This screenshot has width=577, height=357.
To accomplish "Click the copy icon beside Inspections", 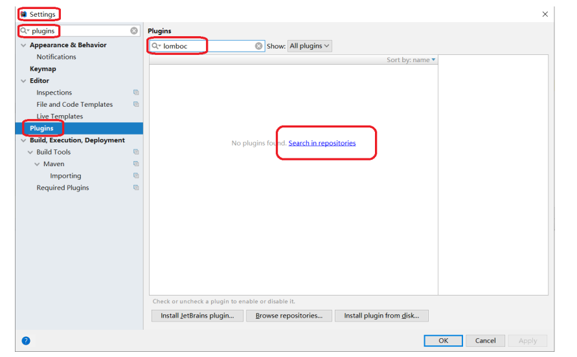I will point(136,92).
